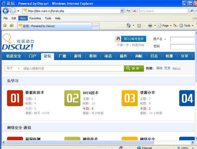Click into the 请输入搜索内容 search field
The image size is (197, 149).
(x=73, y=68)
